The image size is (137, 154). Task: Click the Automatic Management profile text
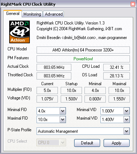click(x=58, y=131)
